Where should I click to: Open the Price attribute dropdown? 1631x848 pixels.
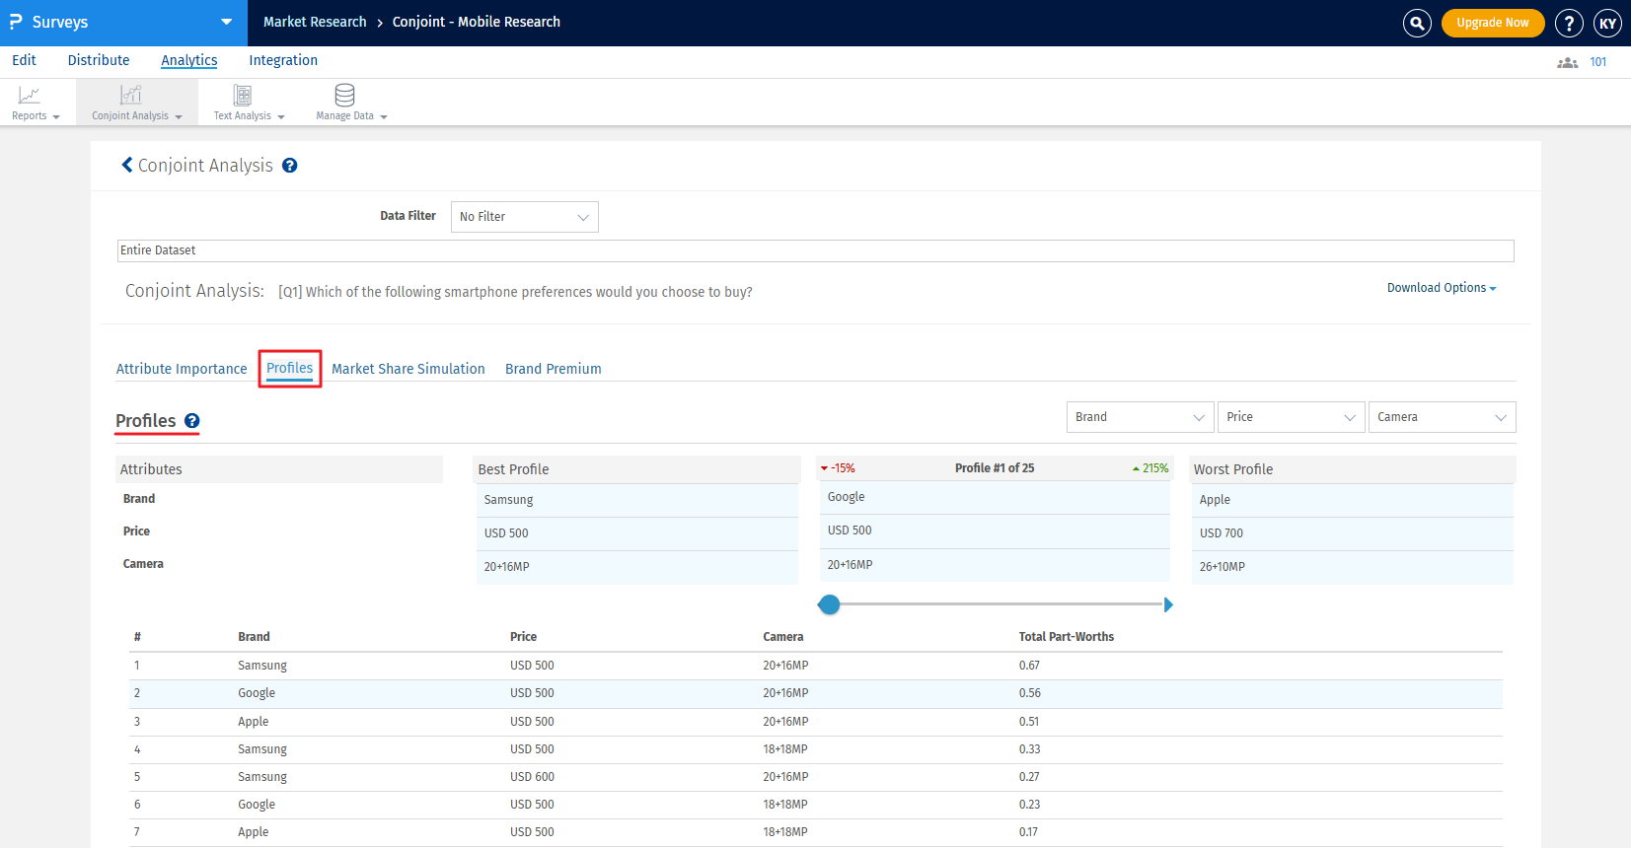point(1292,417)
